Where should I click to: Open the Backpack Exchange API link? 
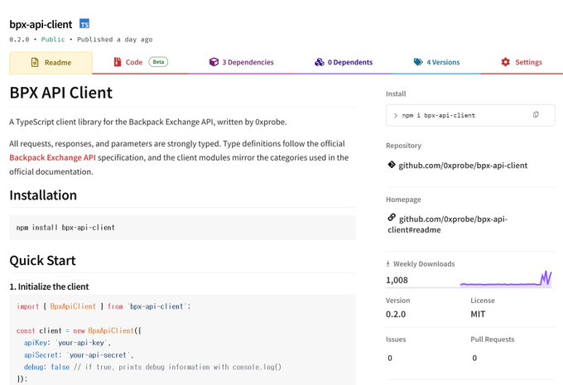pos(52,157)
